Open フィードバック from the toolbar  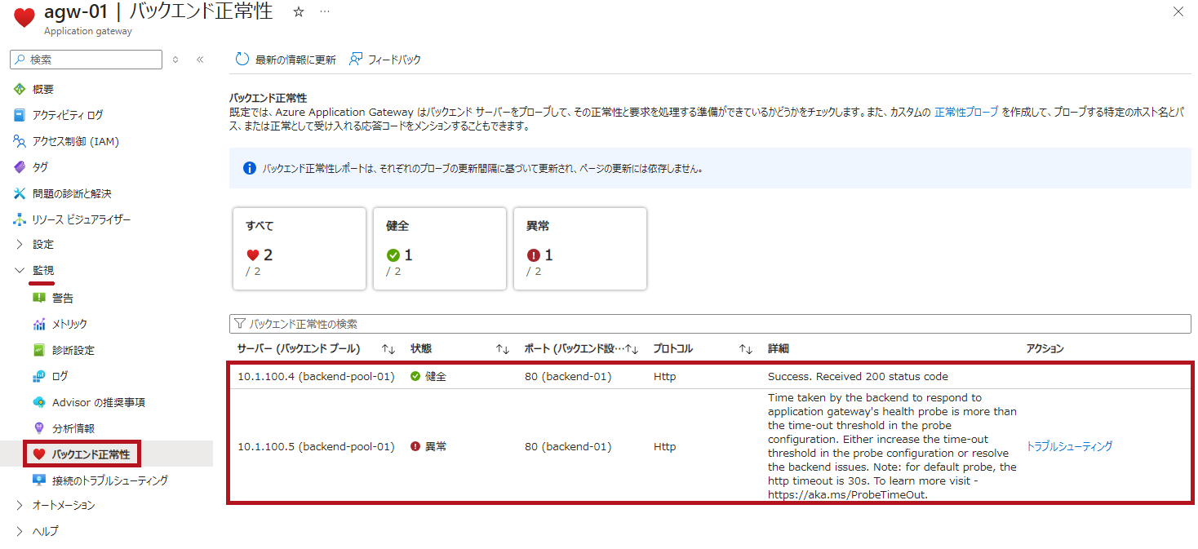coord(394,60)
